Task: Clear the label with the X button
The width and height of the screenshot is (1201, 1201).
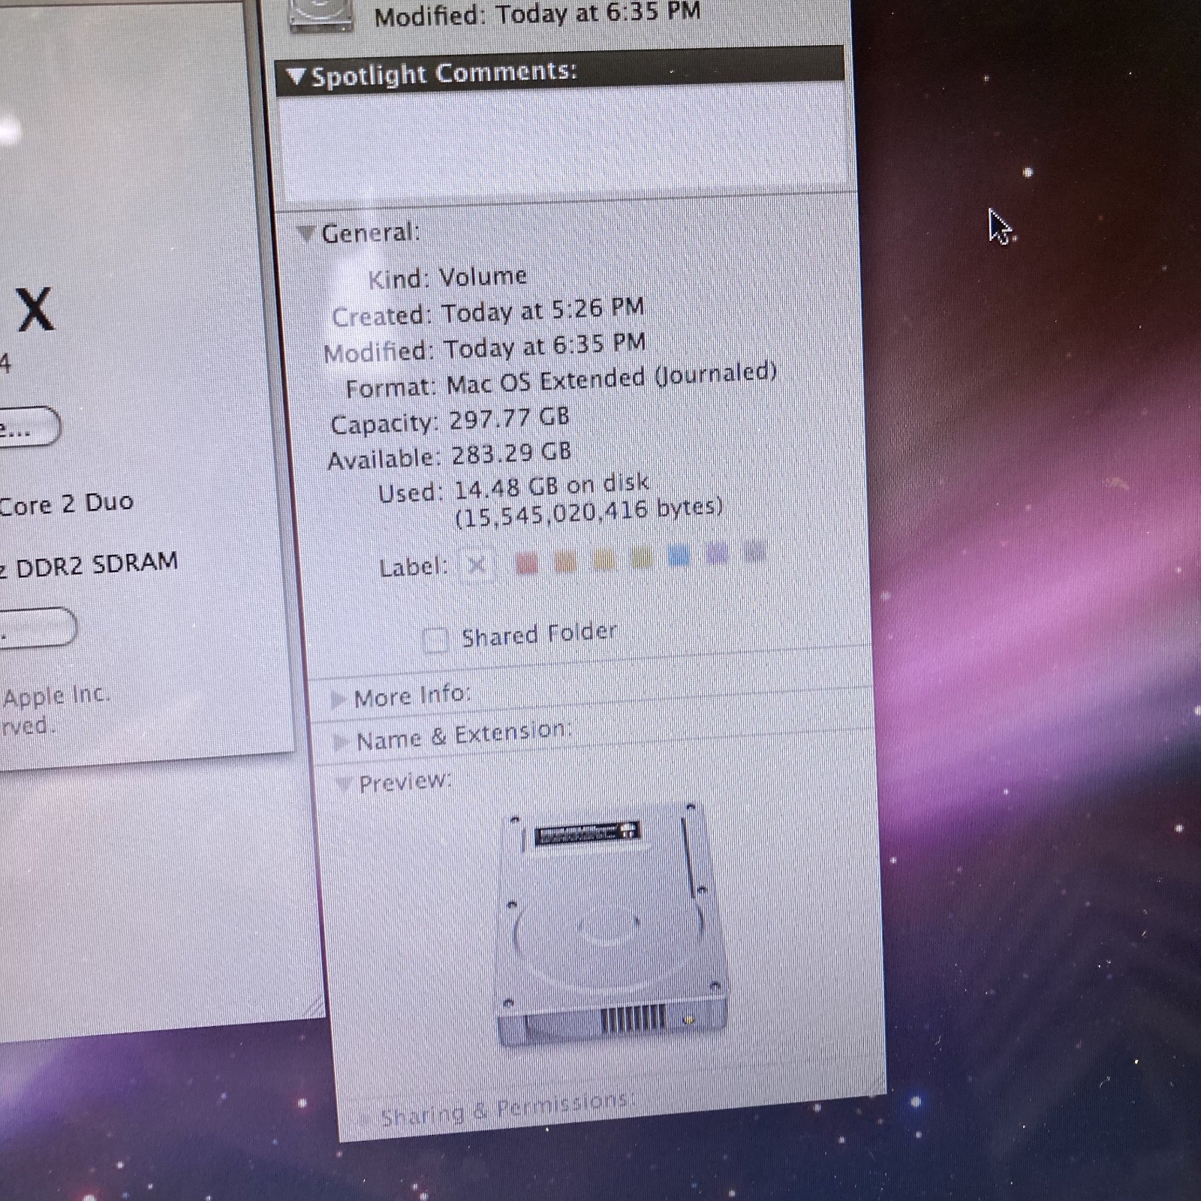Action: (x=477, y=565)
